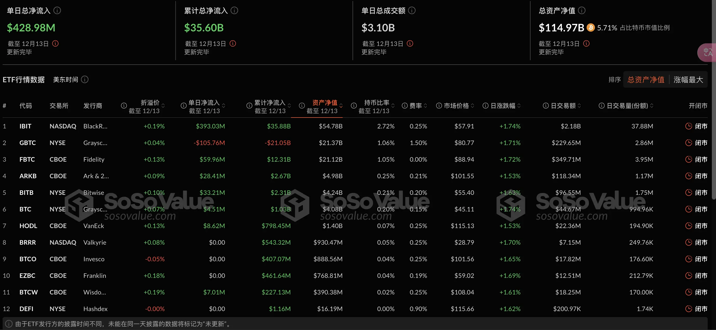The height and width of the screenshot is (330, 716).
Task: Open the BTCW ticker link
Action: tap(28, 292)
